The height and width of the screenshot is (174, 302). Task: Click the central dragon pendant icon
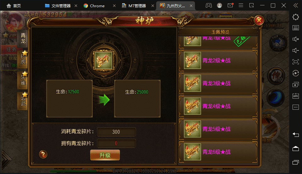click(x=104, y=61)
